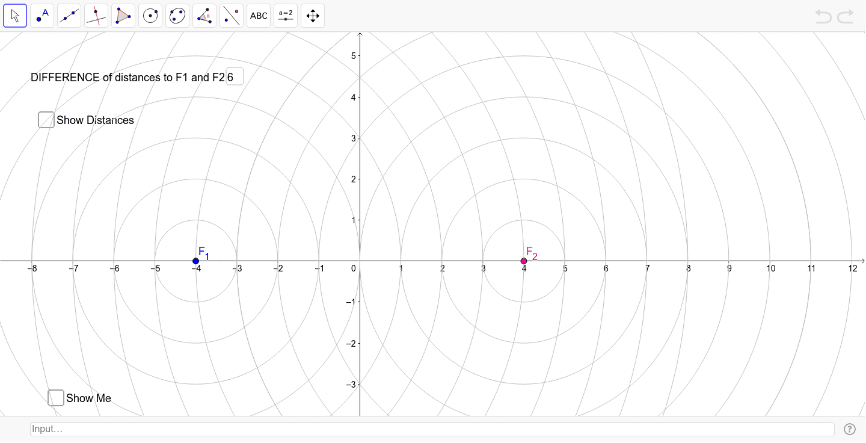Screen dimensions: 866x443
Task: Open the help question mark icon
Action: (x=849, y=429)
